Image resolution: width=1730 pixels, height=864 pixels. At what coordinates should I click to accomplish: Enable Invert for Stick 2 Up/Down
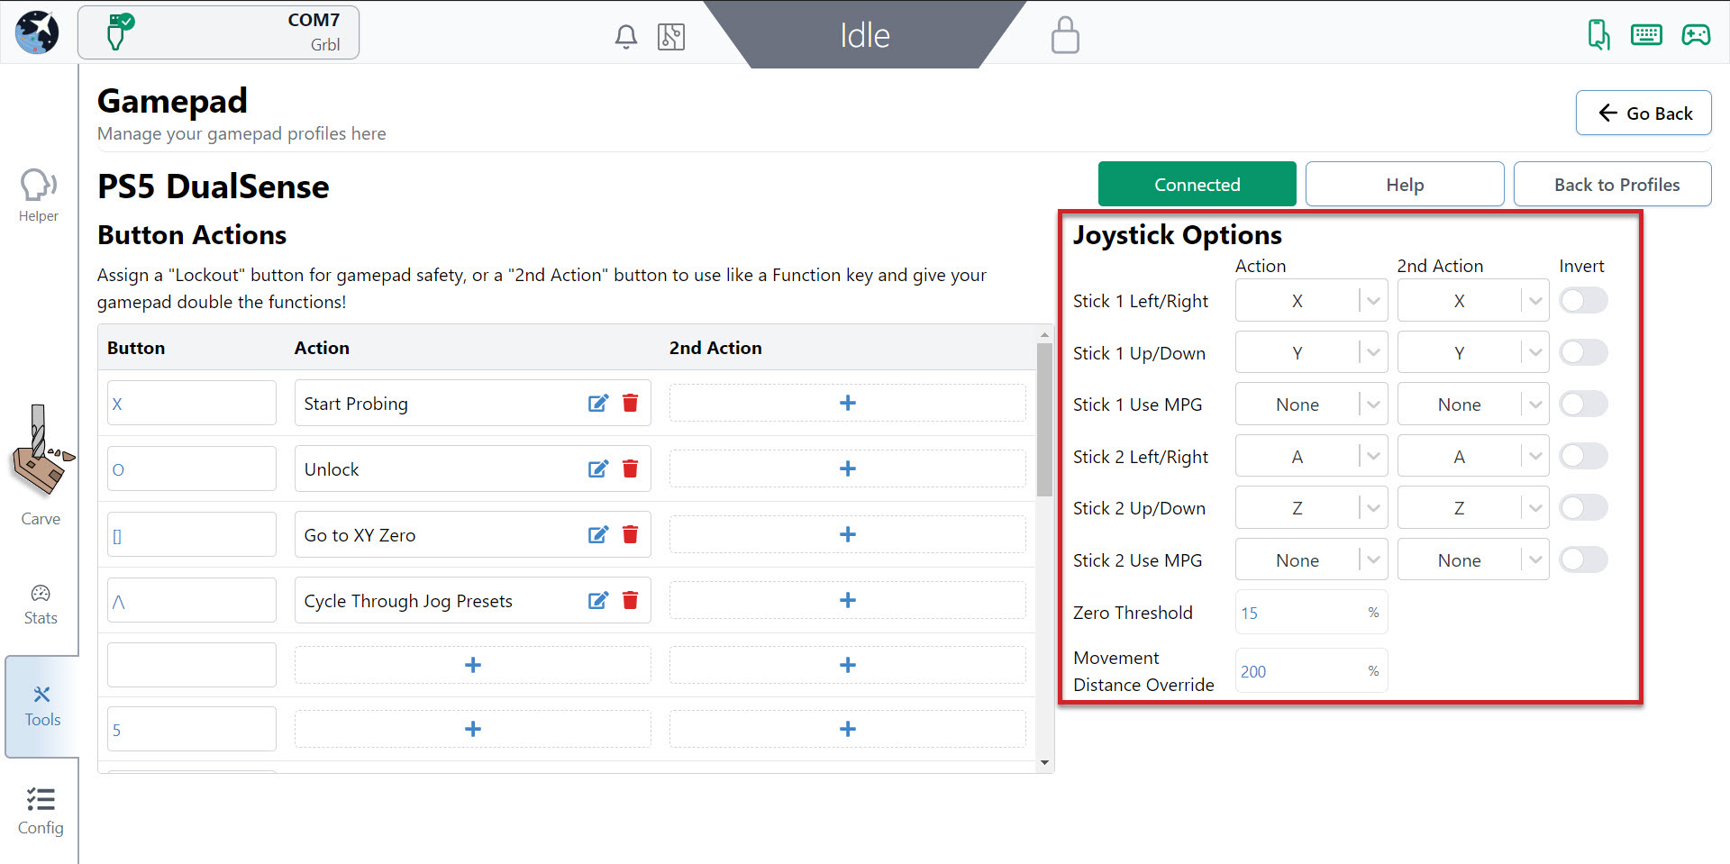coord(1583,508)
